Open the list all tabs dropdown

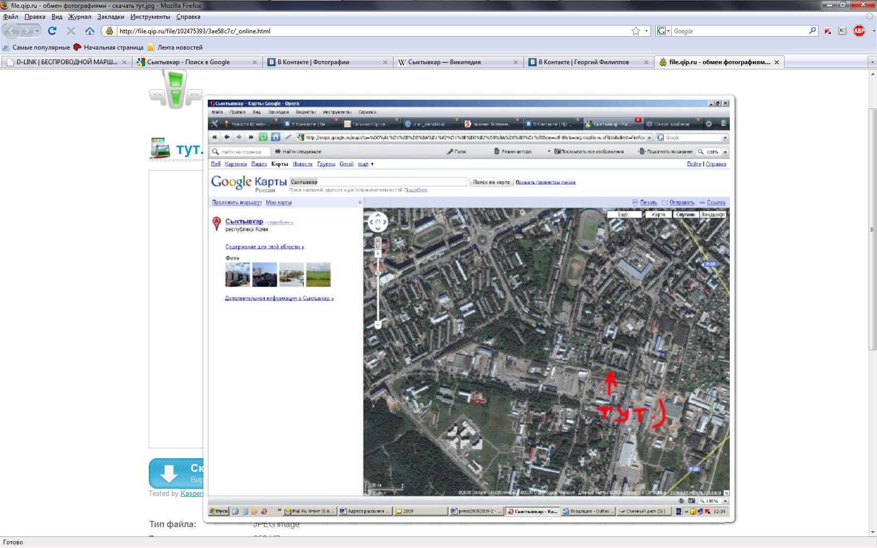pyautogui.click(x=872, y=62)
